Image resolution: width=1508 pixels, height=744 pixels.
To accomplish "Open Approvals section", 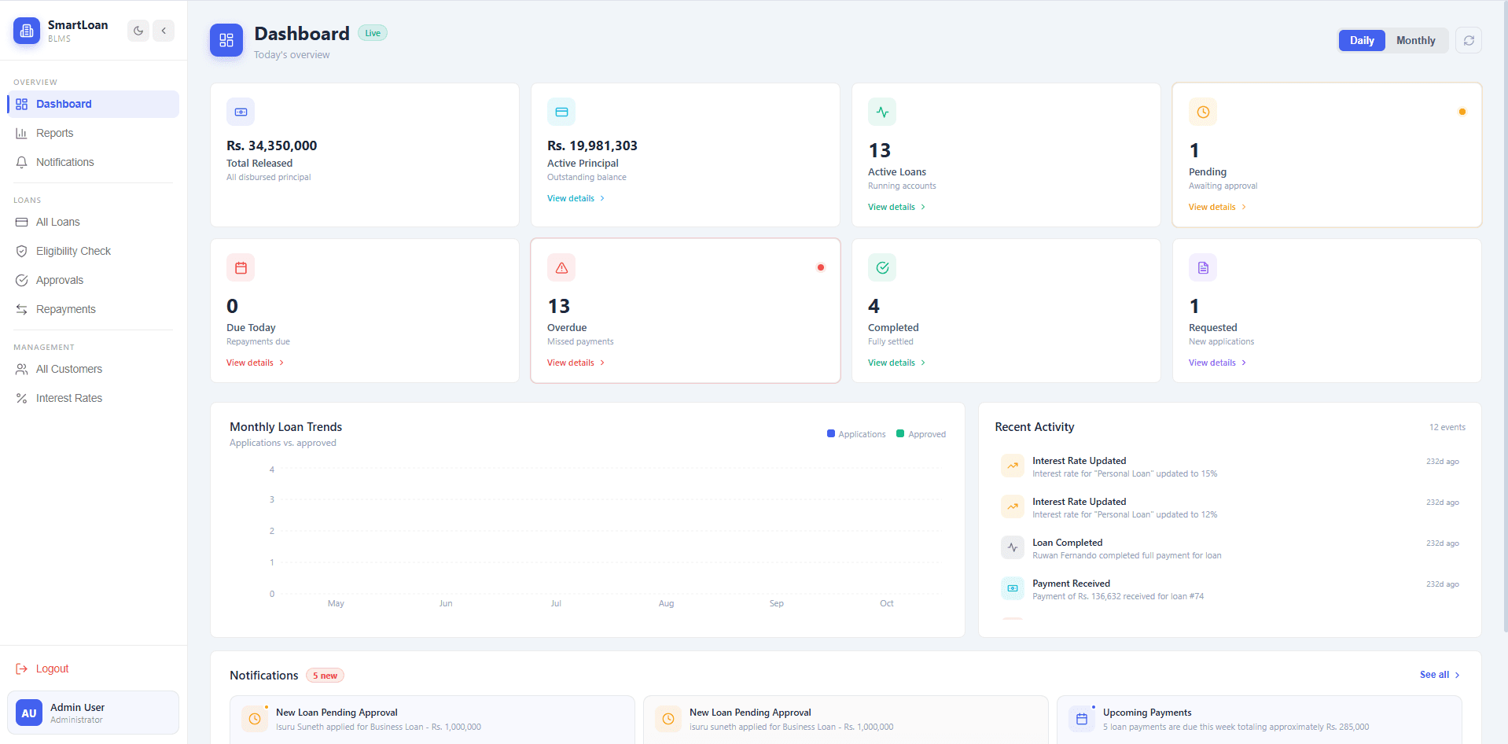I will [93, 280].
